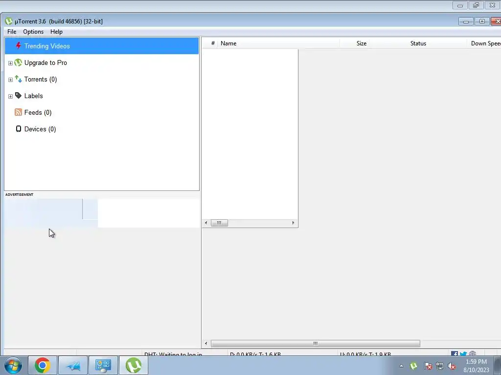501x375 pixels.
Task: Open Action Center flag tray icon
Action: click(x=428, y=366)
